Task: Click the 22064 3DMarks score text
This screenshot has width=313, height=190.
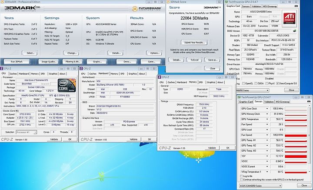Action: point(194,18)
